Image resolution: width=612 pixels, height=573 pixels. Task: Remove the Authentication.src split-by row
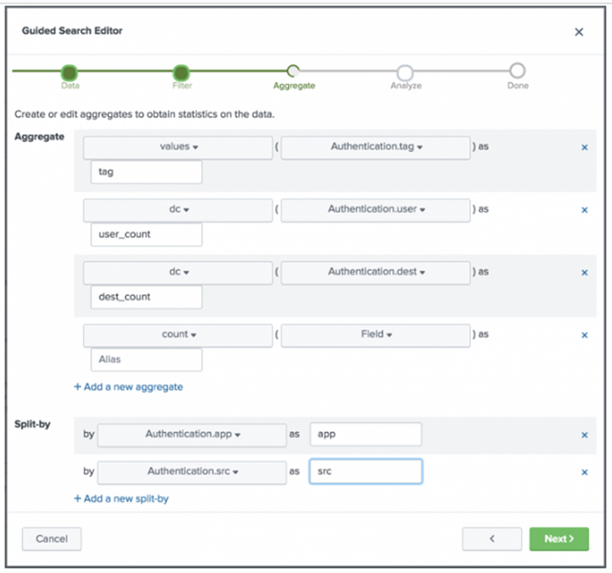point(584,472)
